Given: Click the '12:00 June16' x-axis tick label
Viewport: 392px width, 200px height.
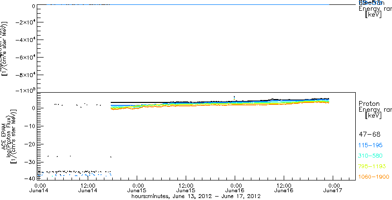Looking at the screenshot, I should click(x=284, y=188).
